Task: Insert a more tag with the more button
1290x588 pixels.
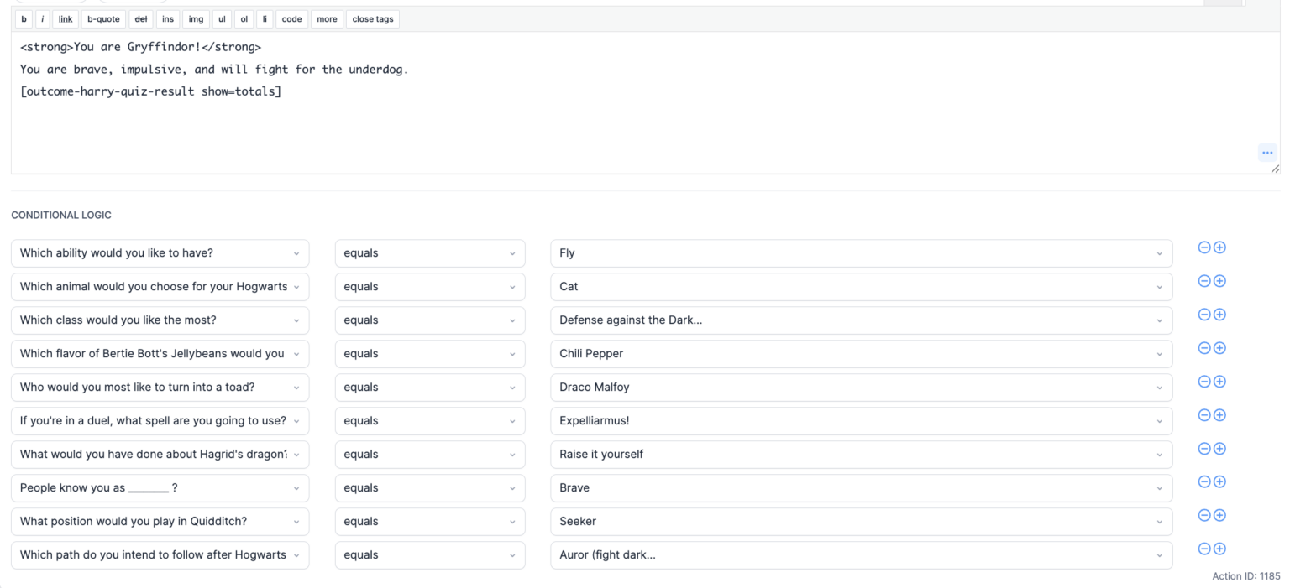Action: pos(327,19)
